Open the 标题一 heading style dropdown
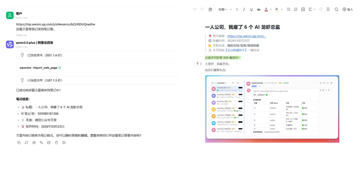Image resolution: width=361 pixels, height=171 pixels. (225, 9)
